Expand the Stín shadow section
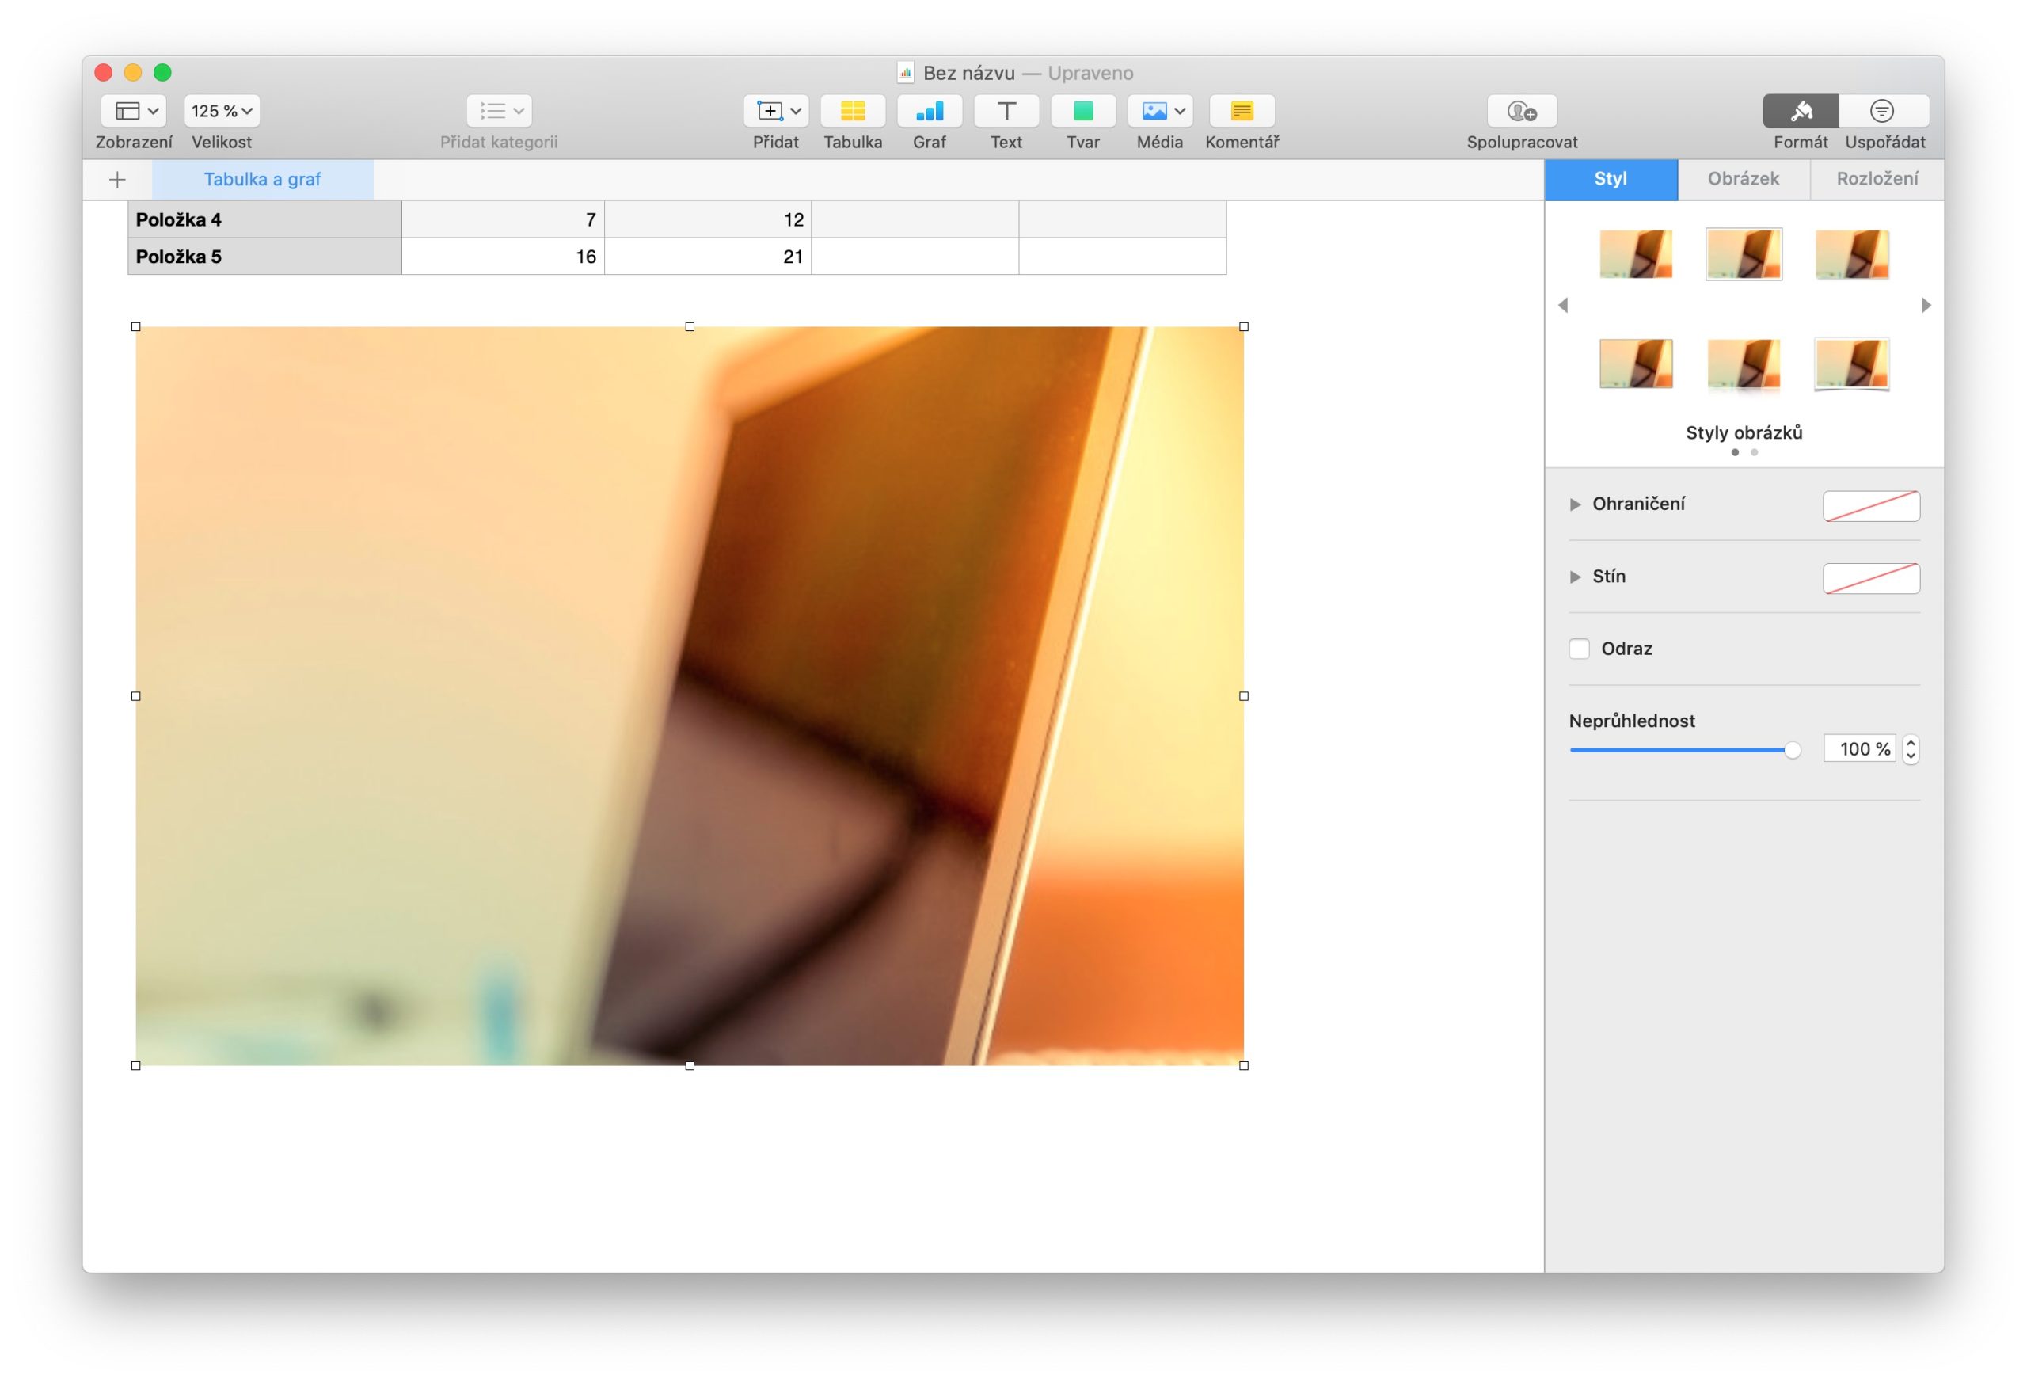2027x1382 pixels. [x=1575, y=577]
